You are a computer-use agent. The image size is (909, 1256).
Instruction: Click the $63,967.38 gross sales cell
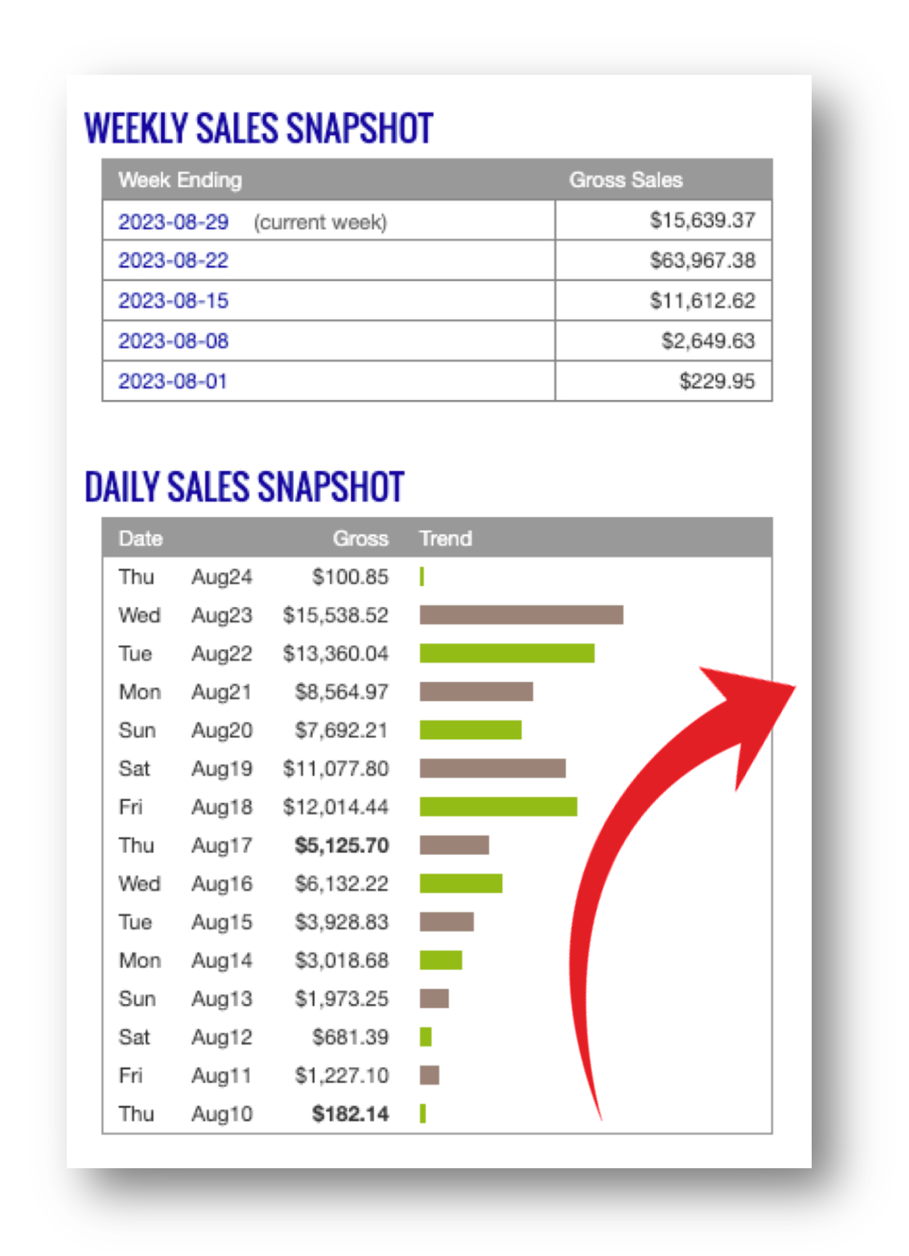tap(702, 261)
